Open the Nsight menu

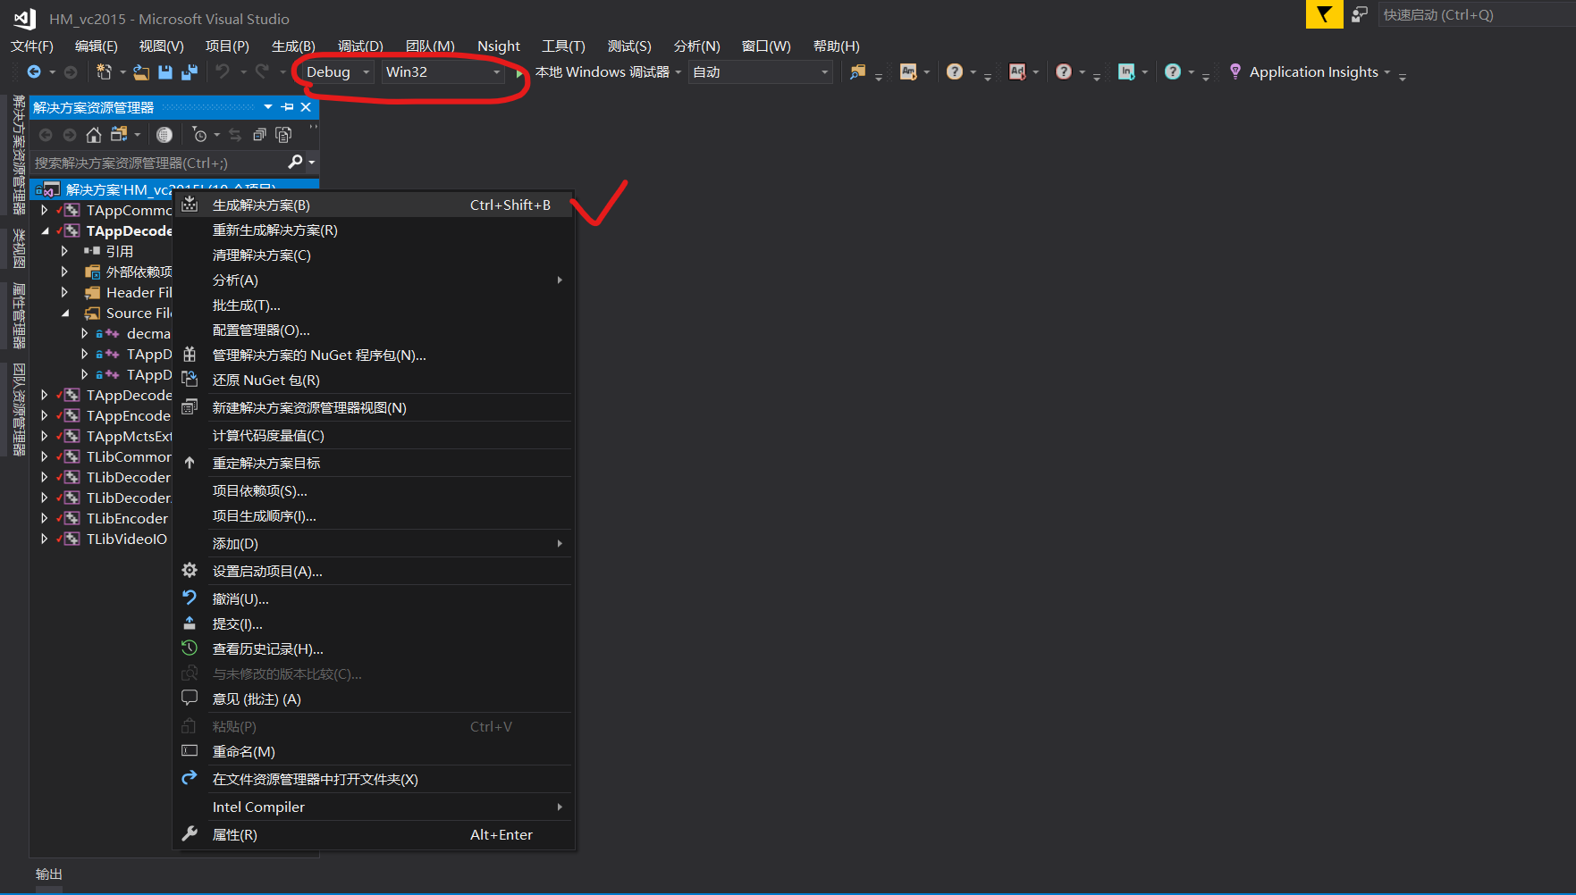pos(499,46)
